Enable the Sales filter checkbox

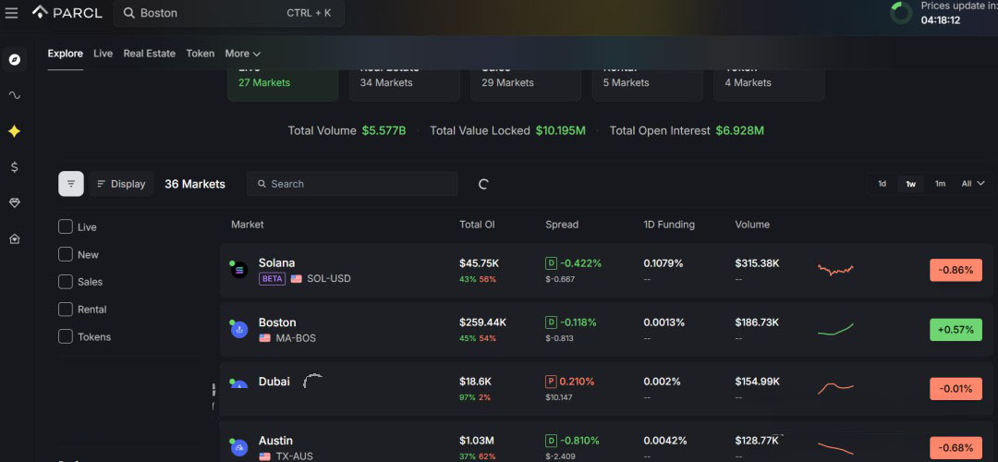pos(66,281)
